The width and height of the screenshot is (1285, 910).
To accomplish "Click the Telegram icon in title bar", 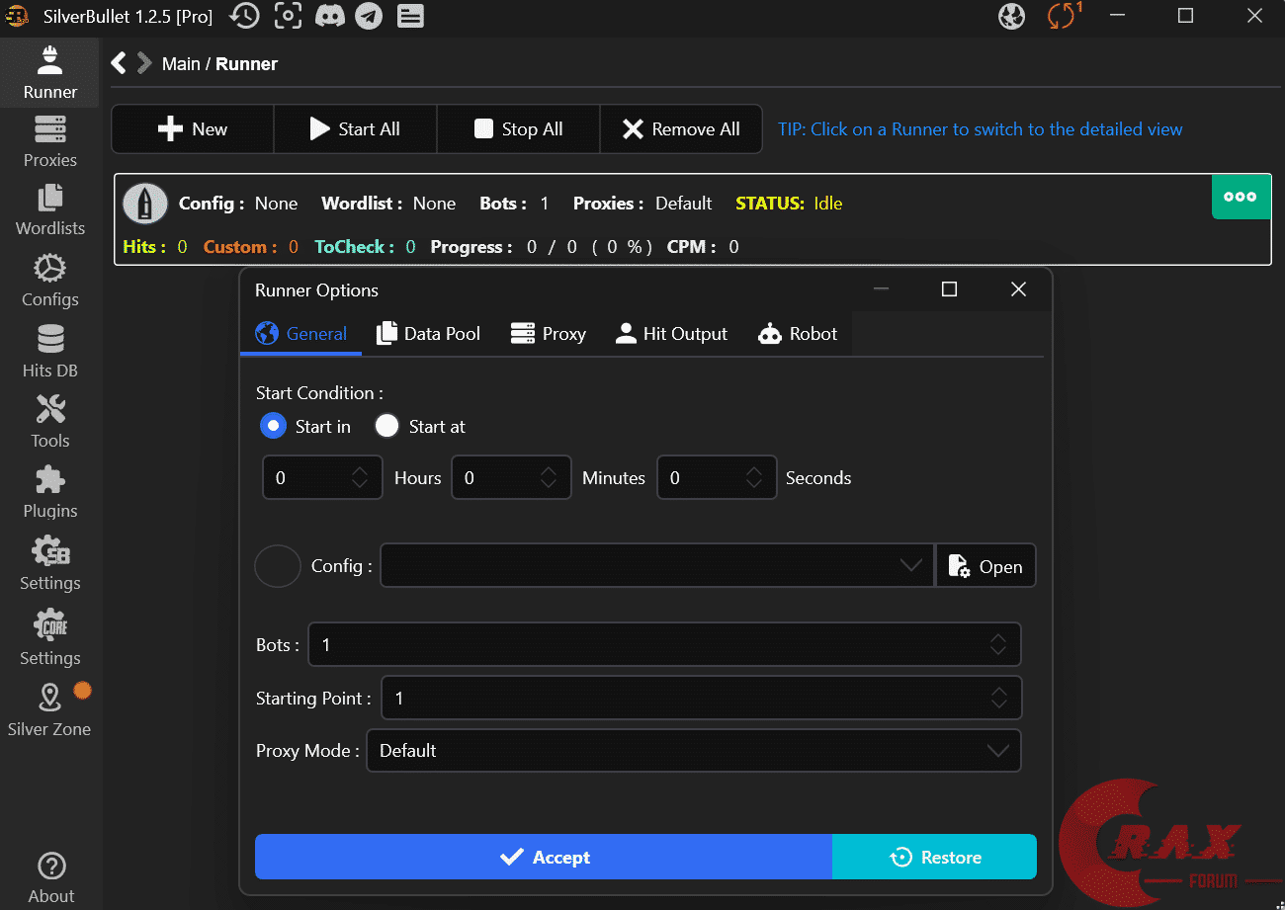I will [x=369, y=16].
